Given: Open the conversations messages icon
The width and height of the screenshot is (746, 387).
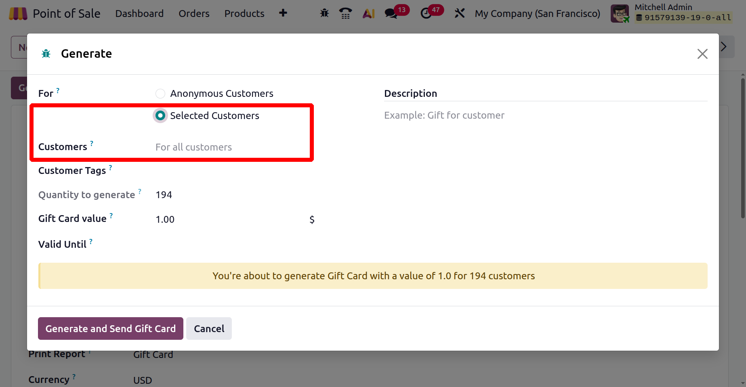Looking at the screenshot, I should coord(391,14).
